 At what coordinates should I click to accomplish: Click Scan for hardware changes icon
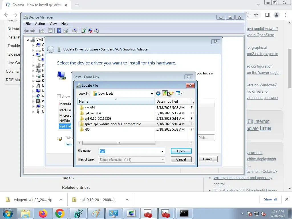click(x=75, y=31)
